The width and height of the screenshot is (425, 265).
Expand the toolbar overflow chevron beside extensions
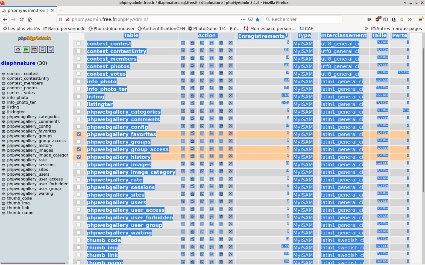410,19
